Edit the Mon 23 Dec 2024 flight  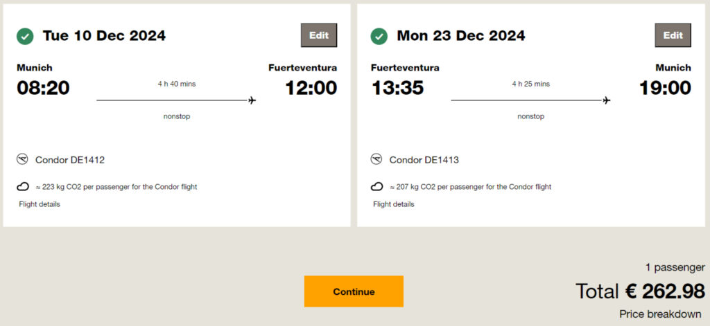pyautogui.click(x=673, y=35)
